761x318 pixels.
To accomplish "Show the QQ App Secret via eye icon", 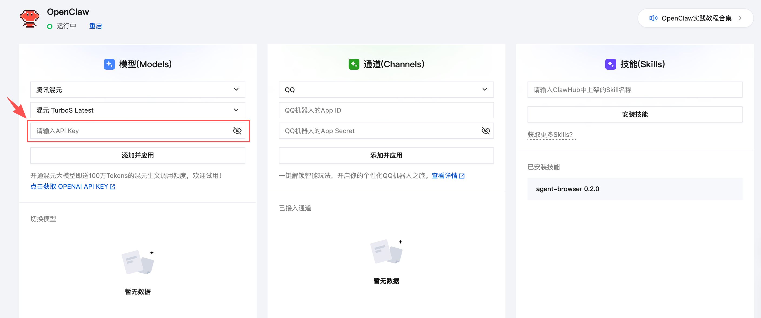I will 486,131.
